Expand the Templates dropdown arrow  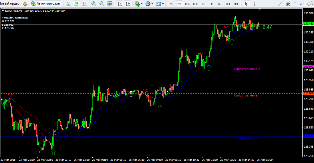pos(163,4)
